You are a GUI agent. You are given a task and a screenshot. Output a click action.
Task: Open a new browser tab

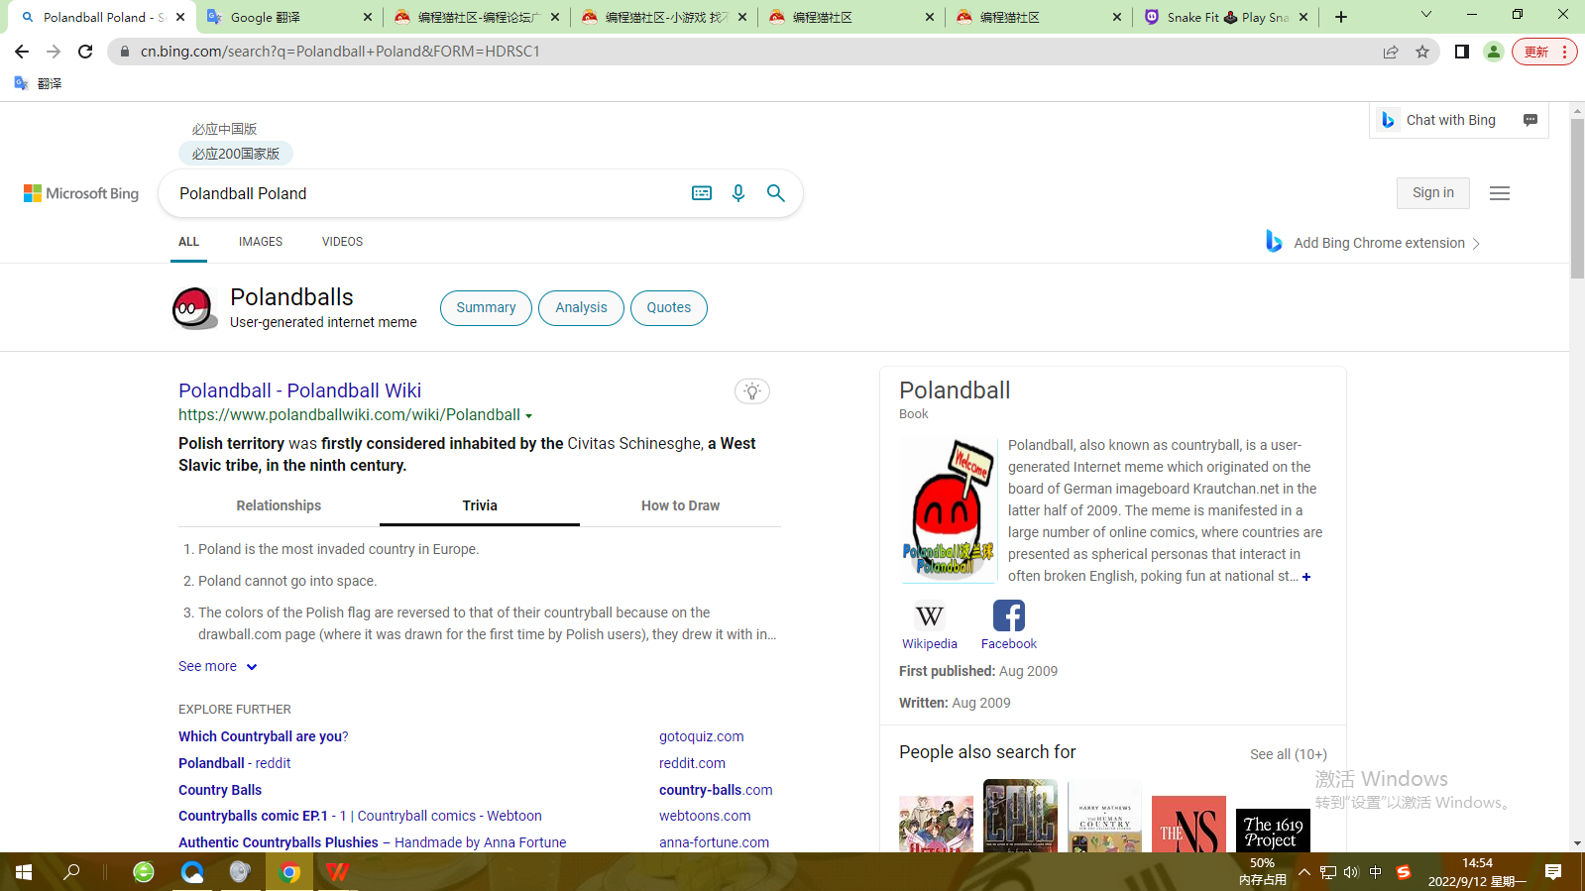pos(1341,17)
